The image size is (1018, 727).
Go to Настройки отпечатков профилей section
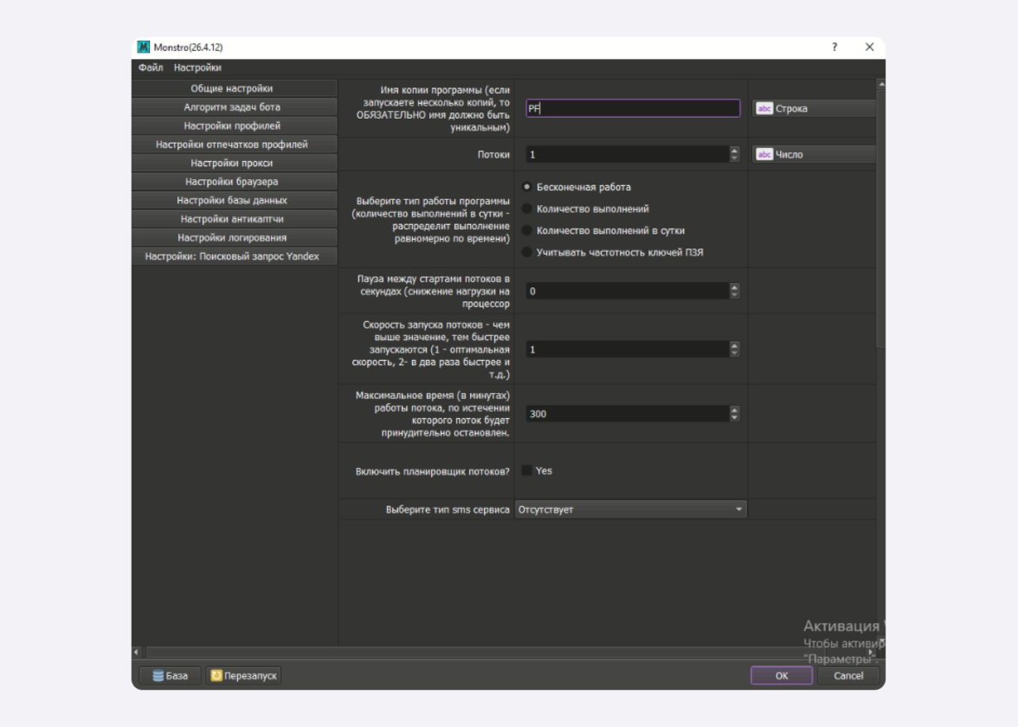234,144
